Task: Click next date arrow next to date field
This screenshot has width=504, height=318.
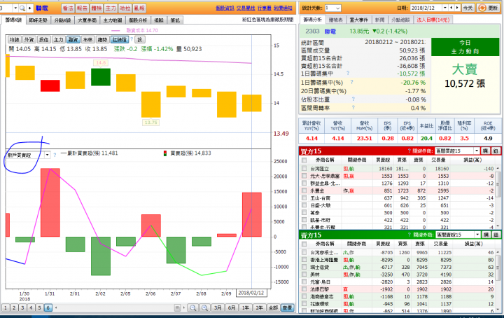Action: tap(457, 8)
